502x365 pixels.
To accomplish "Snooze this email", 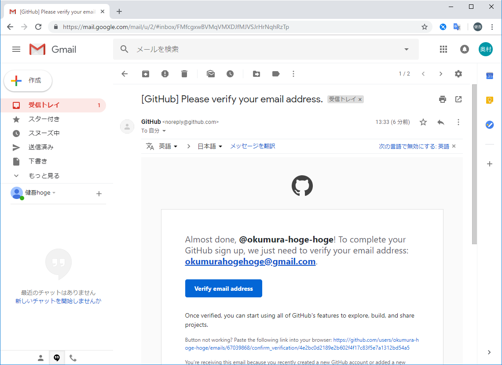I will [230, 74].
